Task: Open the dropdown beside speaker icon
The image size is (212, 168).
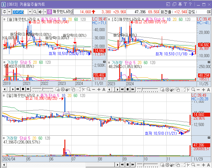Action: click(x=45, y=12)
